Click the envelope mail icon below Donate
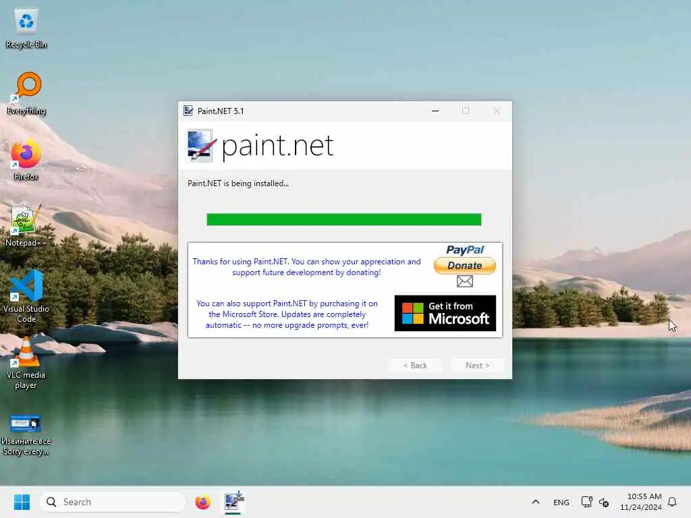The image size is (691, 518). click(x=464, y=281)
